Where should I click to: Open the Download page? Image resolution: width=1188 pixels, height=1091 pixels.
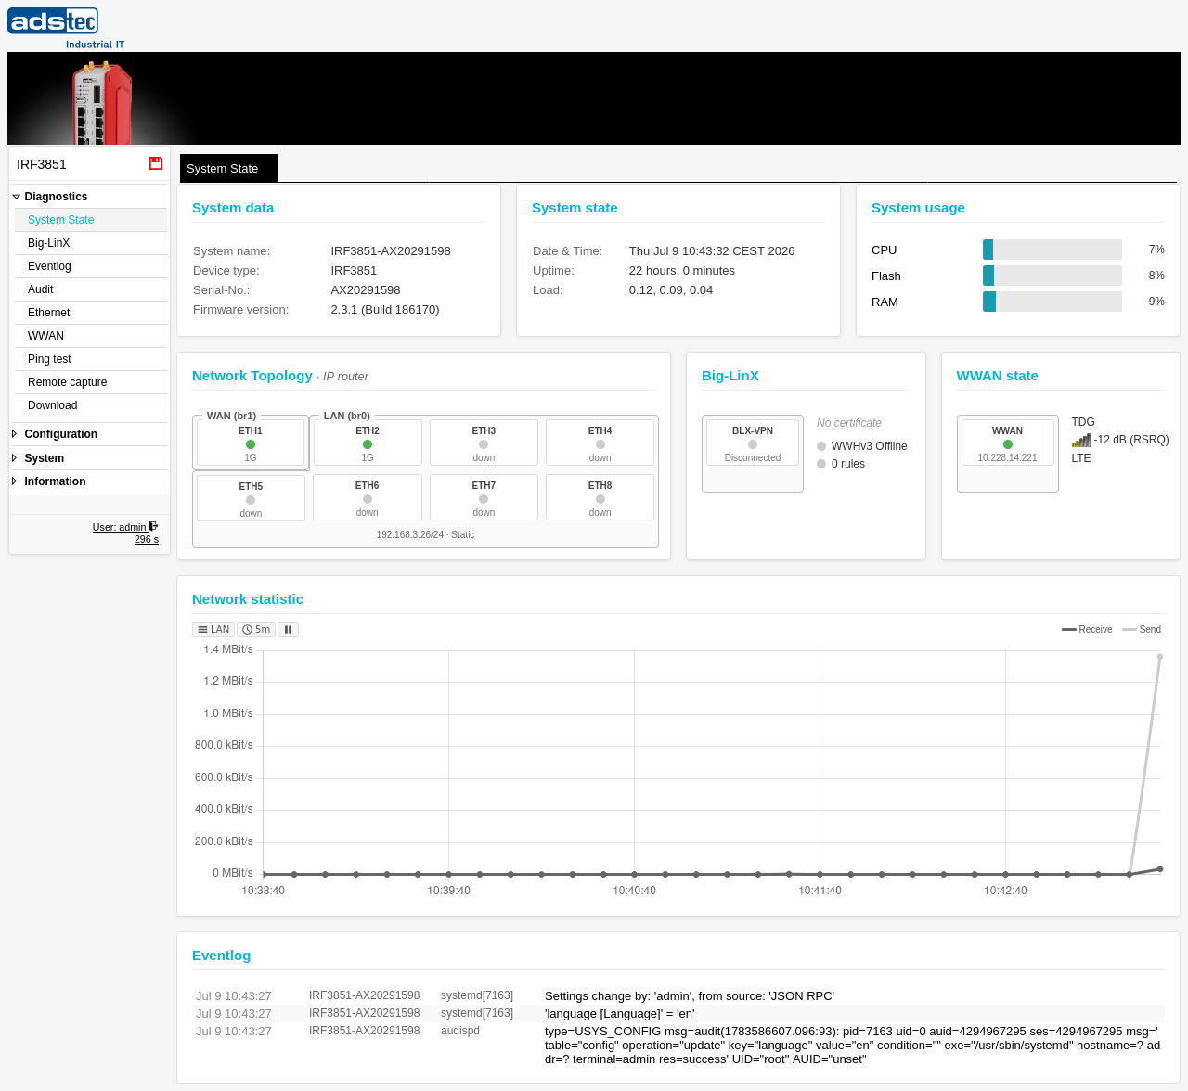[91, 405]
